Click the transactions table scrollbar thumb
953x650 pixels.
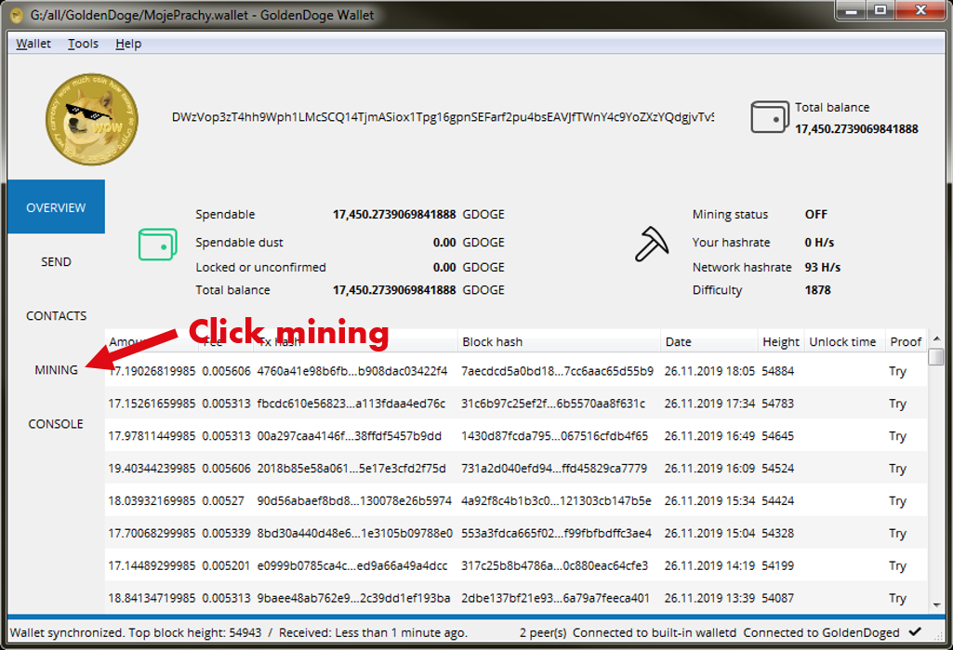[x=936, y=356]
